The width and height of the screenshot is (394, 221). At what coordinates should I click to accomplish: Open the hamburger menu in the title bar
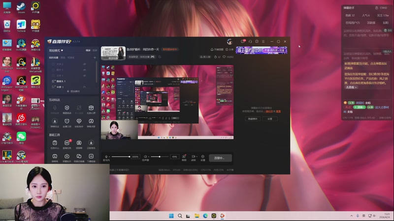[x=263, y=41]
